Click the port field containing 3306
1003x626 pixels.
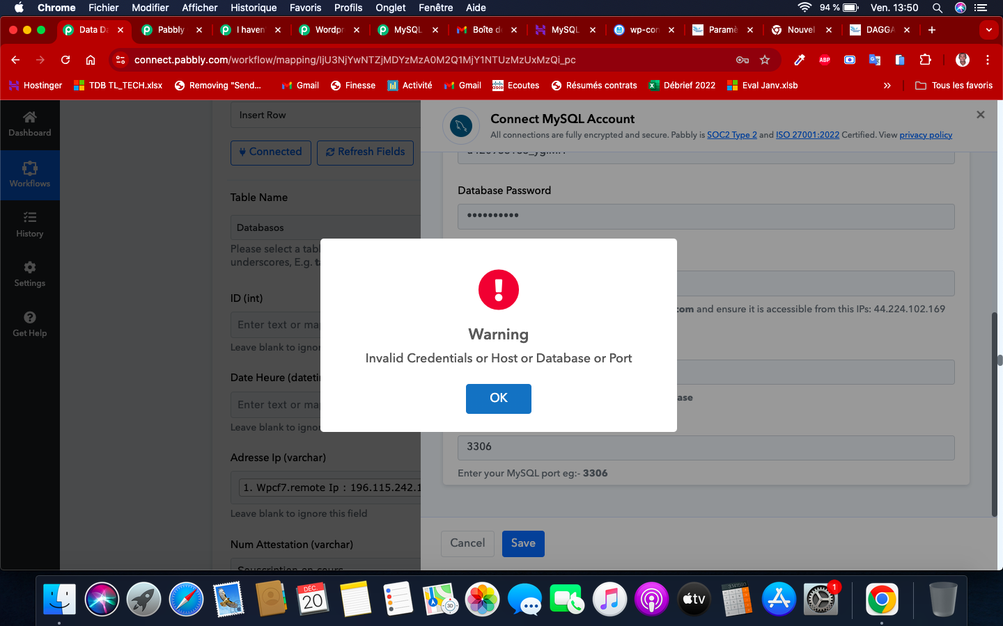tap(706, 447)
